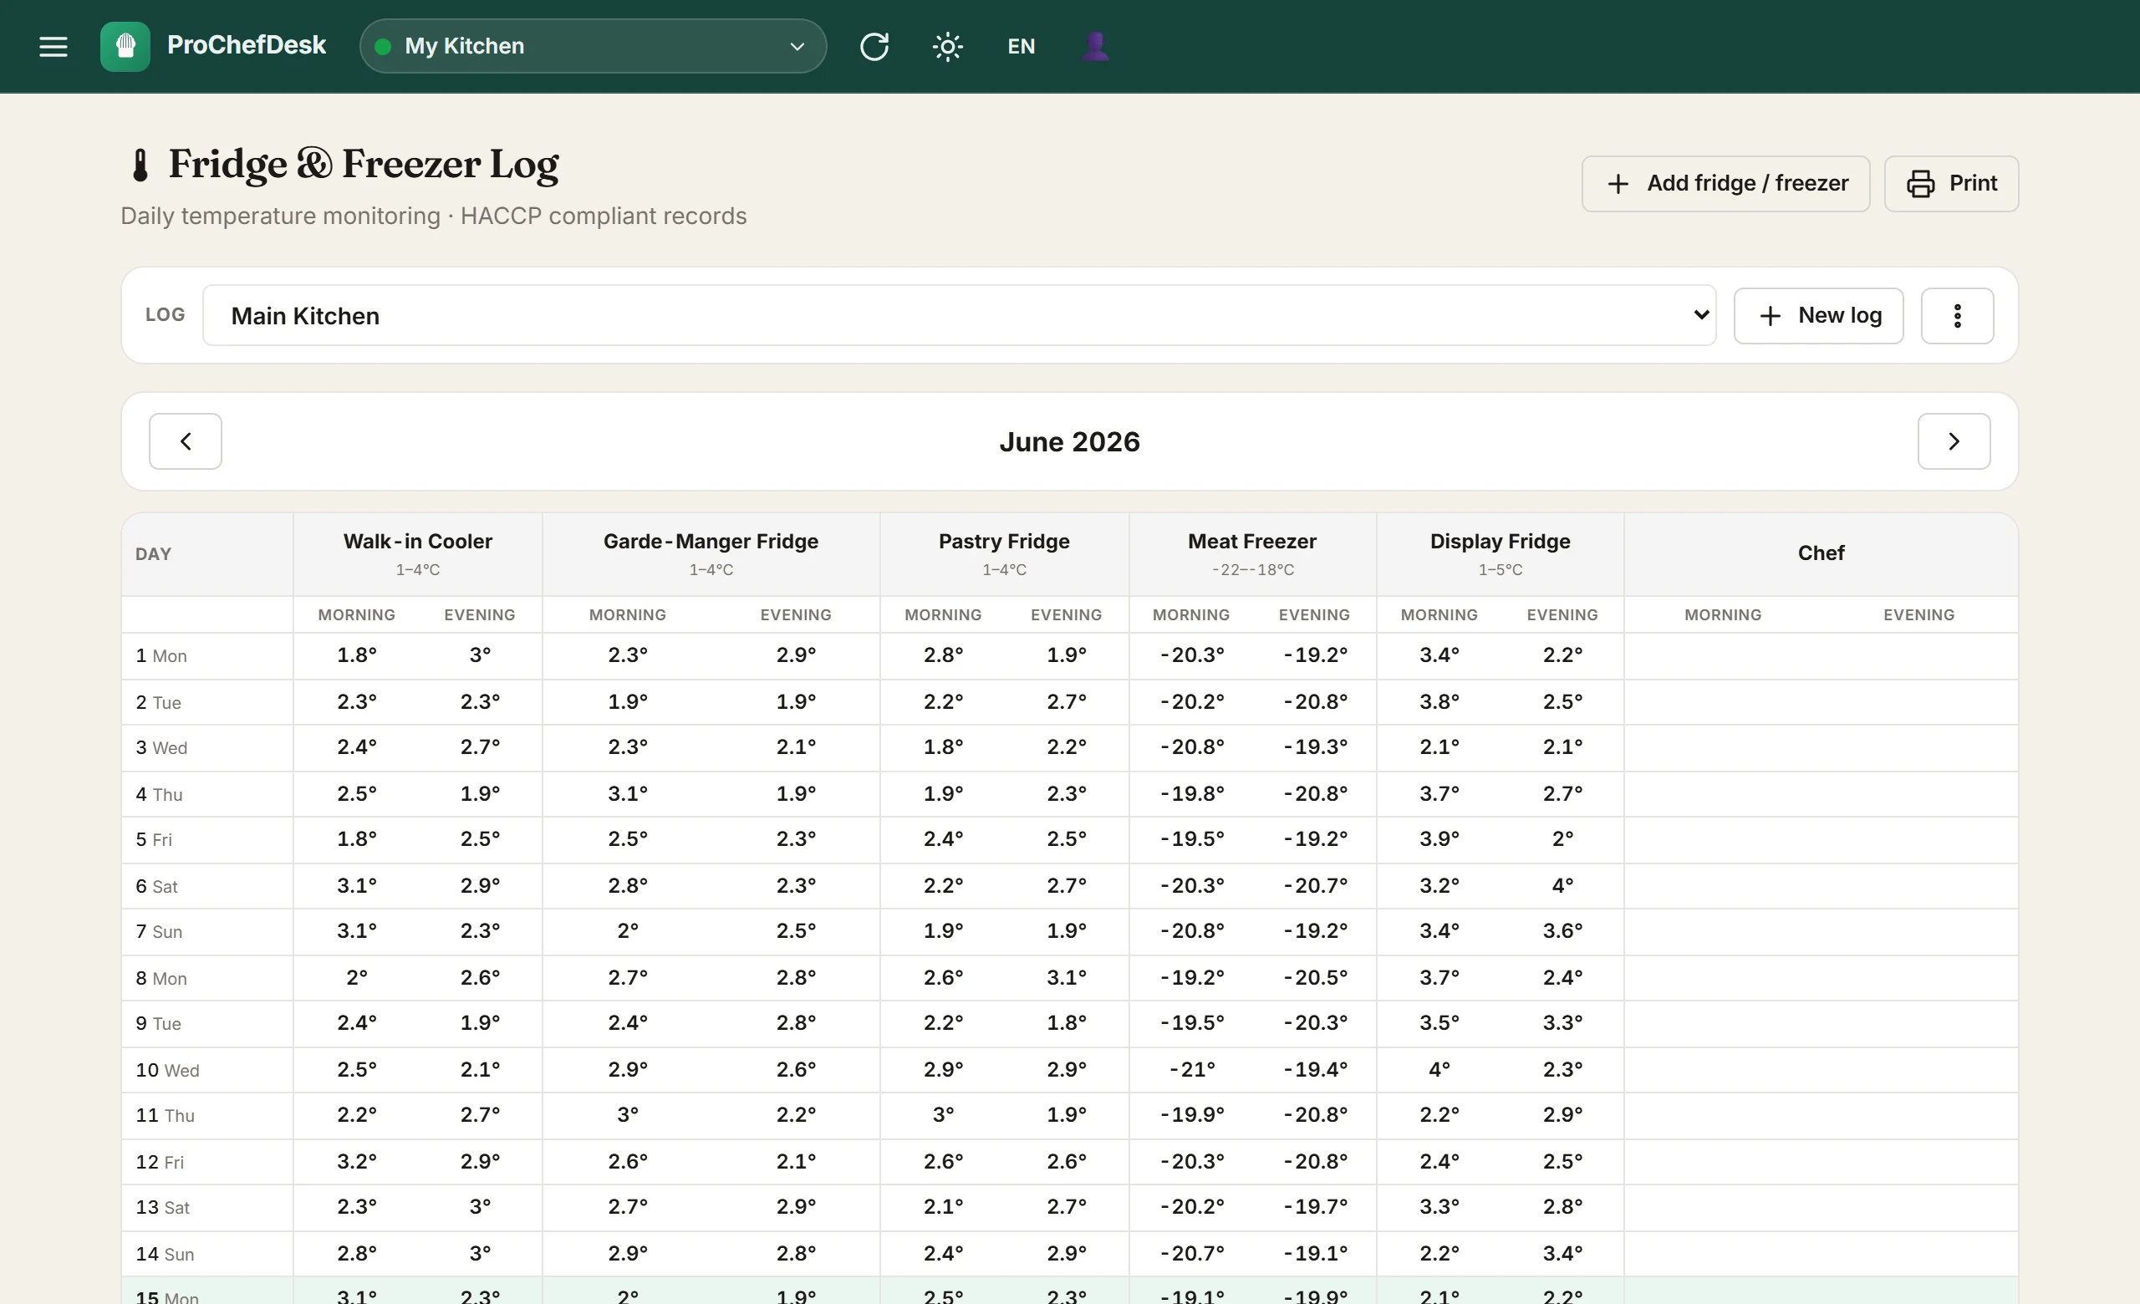Click the Walk-in Cooler column header

tap(418, 553)
